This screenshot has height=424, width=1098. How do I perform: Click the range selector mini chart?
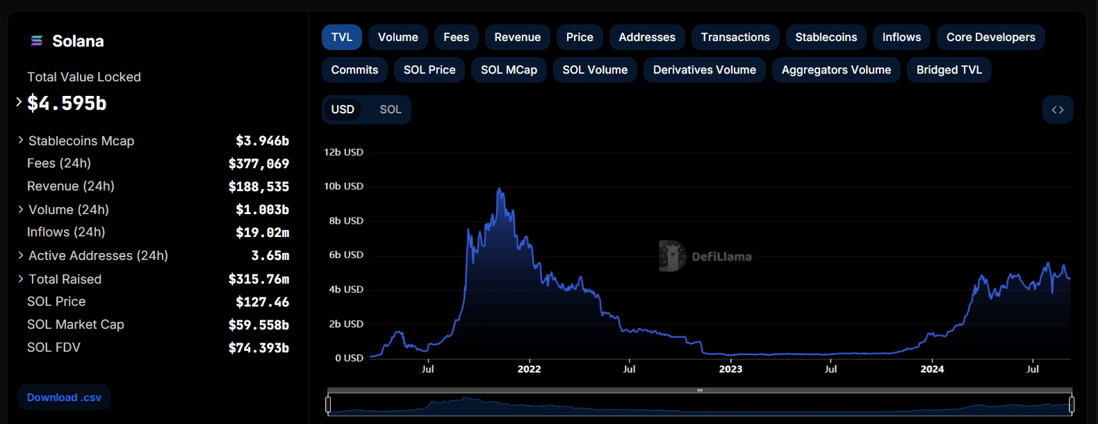point(700,405)
